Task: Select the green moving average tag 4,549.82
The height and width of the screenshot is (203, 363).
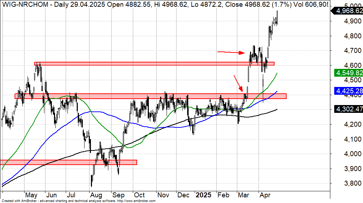Action: coord(349,73)
